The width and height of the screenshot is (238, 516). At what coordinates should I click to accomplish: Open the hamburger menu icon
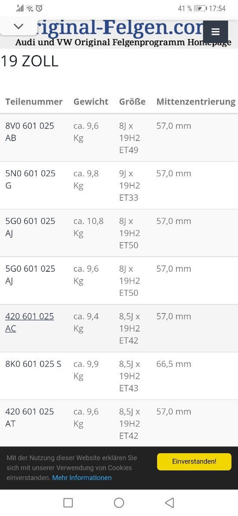point(216,32)
